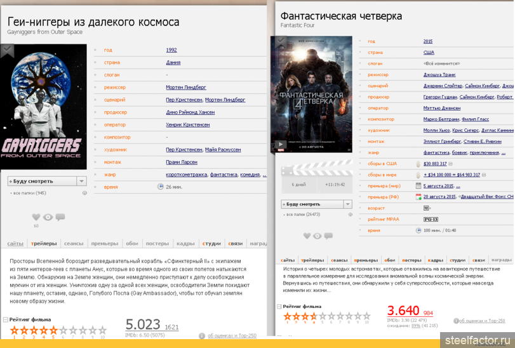Click the eye watched icon under Gayniggers poster
515x348 pixels.
(x=48, y=217)
